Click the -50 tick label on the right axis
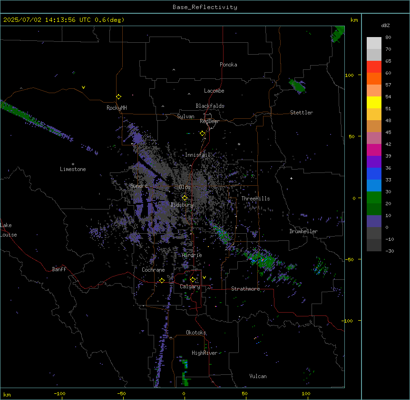The height and width of the screenshot is (400, 410). tap(349, 259)
